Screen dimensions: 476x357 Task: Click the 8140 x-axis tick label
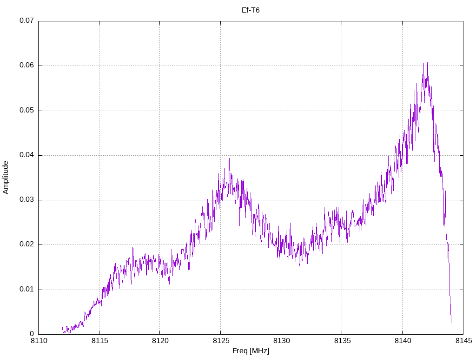(402, 341)
